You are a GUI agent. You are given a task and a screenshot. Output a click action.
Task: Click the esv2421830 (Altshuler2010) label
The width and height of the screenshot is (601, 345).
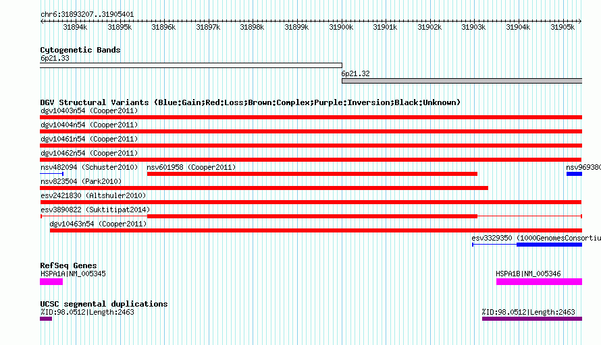(93, 196)
